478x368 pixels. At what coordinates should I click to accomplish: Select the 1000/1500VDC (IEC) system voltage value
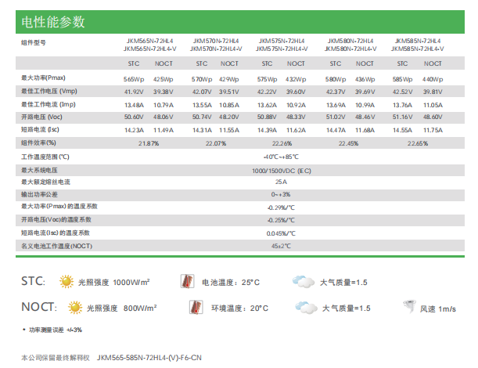tap(282, 170)
